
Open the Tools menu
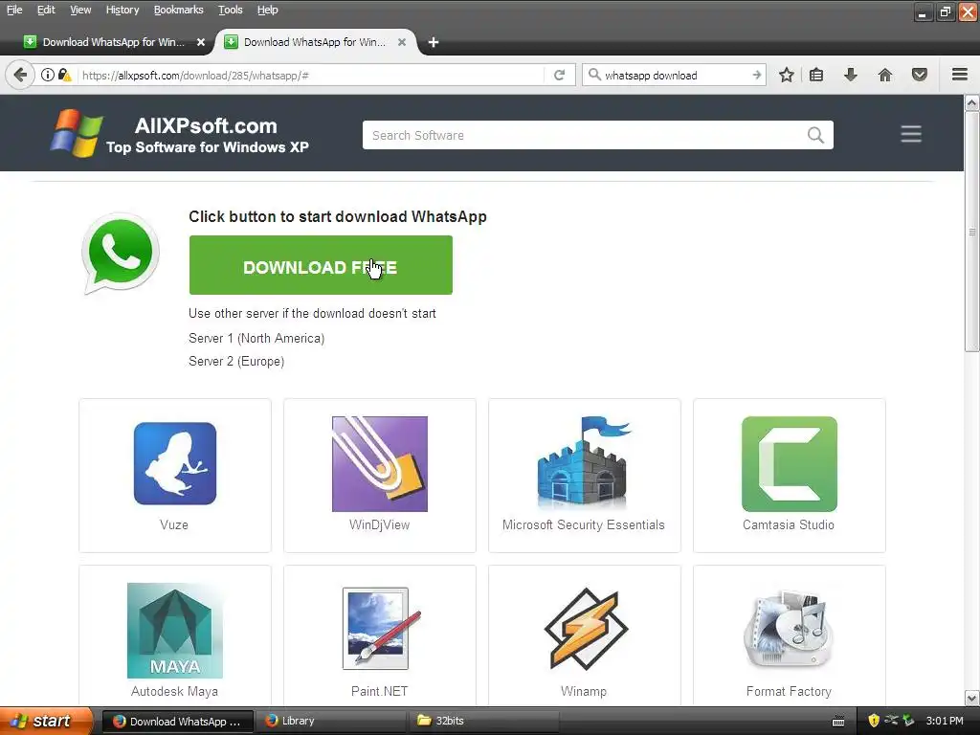(x=230, y=10)
